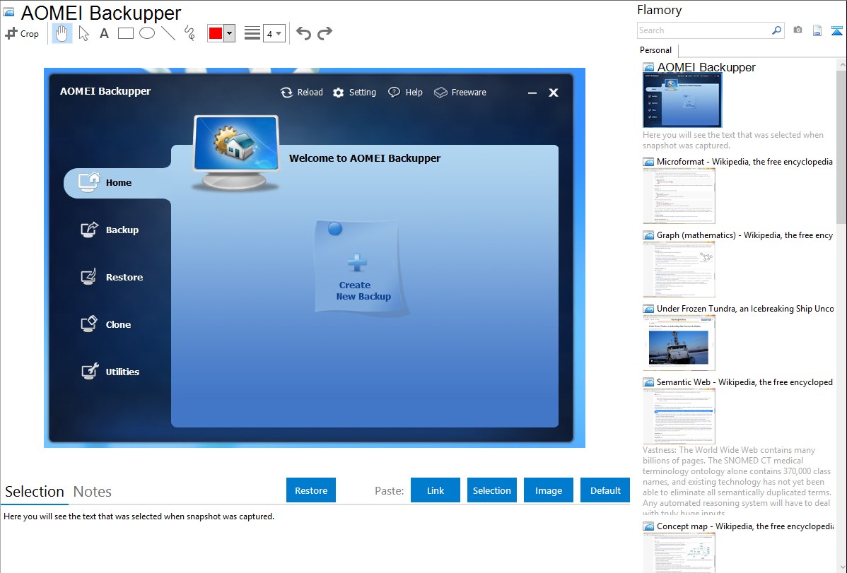The width and height of the screenshot is (847, 573).
Task: Open the Graph (mathematics) snapshot thumbnail
Action: [679, 269]
